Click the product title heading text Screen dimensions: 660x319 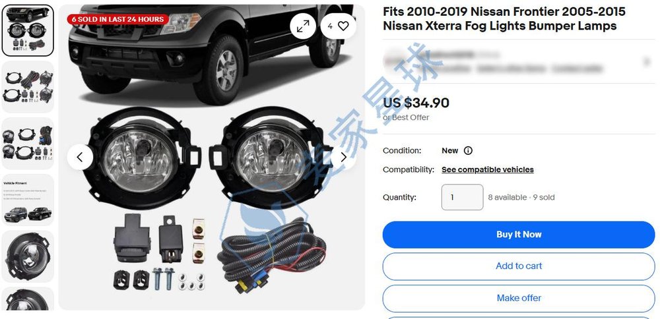pos(504,18)
